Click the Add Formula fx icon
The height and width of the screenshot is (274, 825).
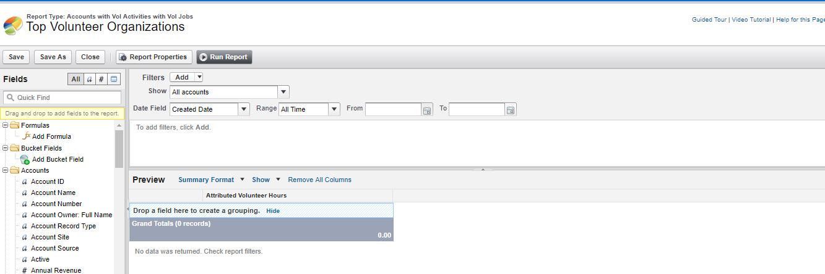click(x=26, y=136)
